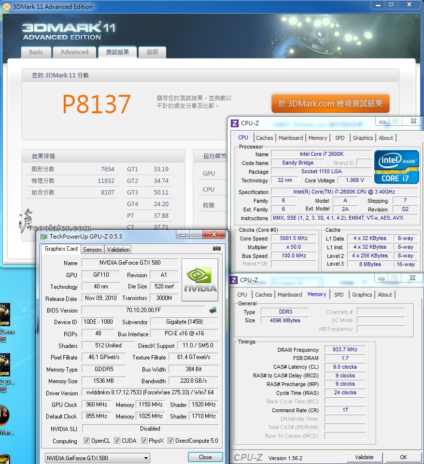
Task: Click the GPU-Z screenshot camera icon
Action: coord(217,249)
